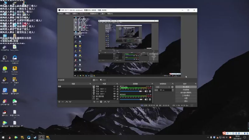Open OBS Studio desktop shortcut
249x140 pixels.
coord(5,58)
